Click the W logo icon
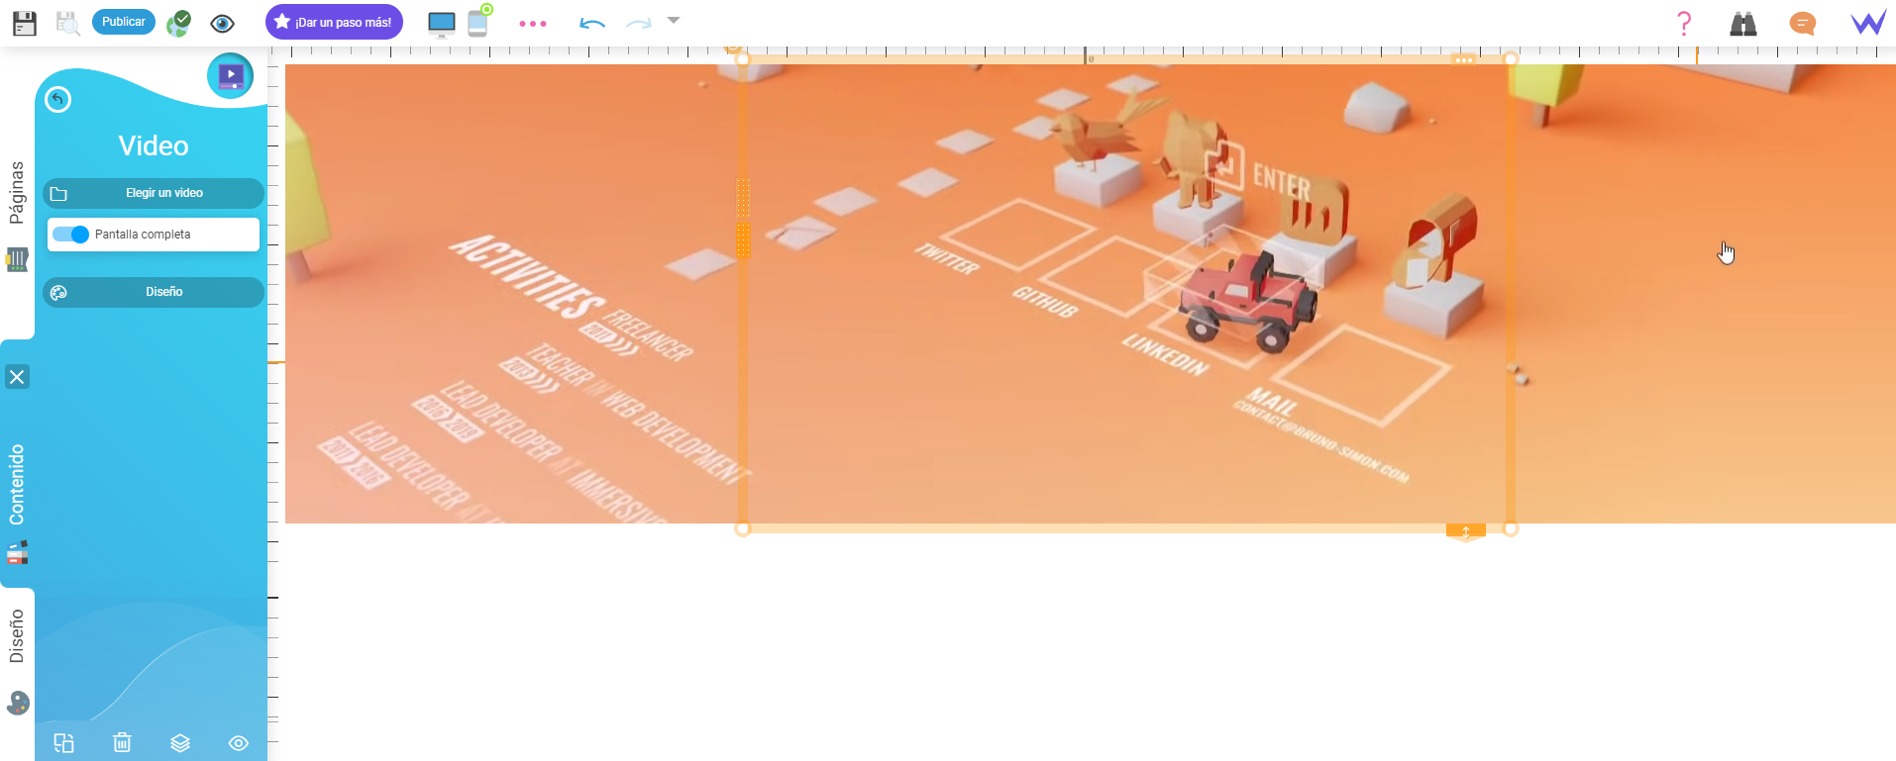This screenshot has height=761, width=1896. coord(1868,23)
